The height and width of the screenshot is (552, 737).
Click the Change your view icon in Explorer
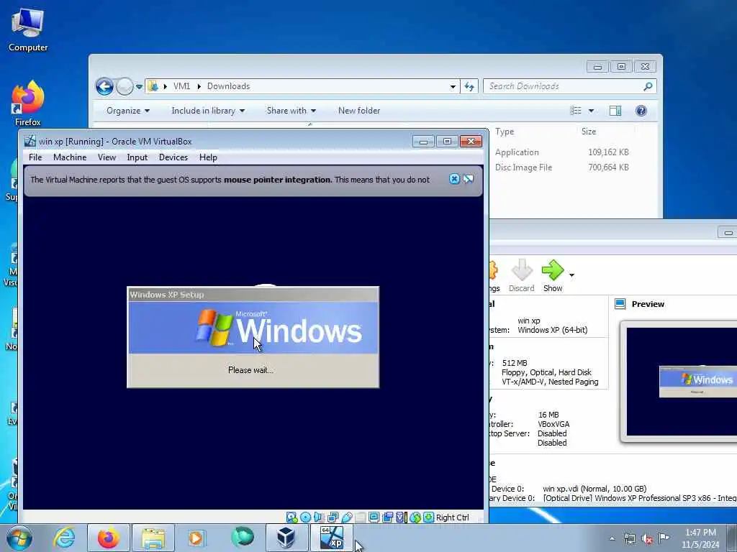[x=576, y=111]
